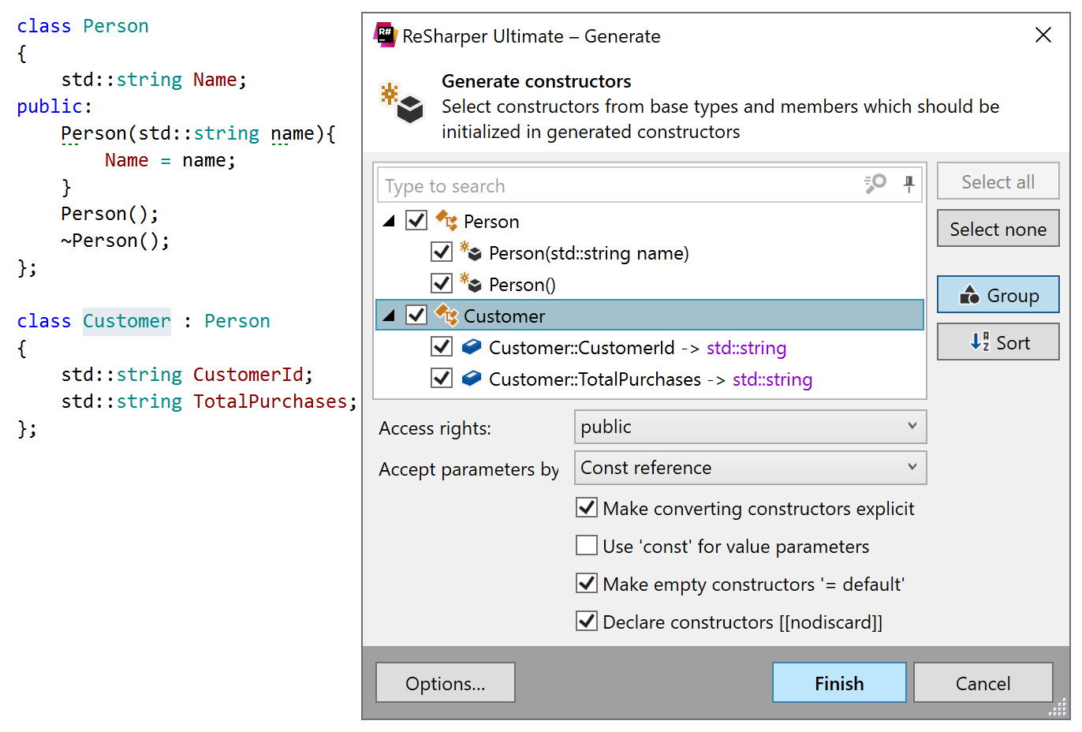1082x732 pixels.
Task: Click the field icon beside Customer::CustomerId
Action: (x=472, y=347)
